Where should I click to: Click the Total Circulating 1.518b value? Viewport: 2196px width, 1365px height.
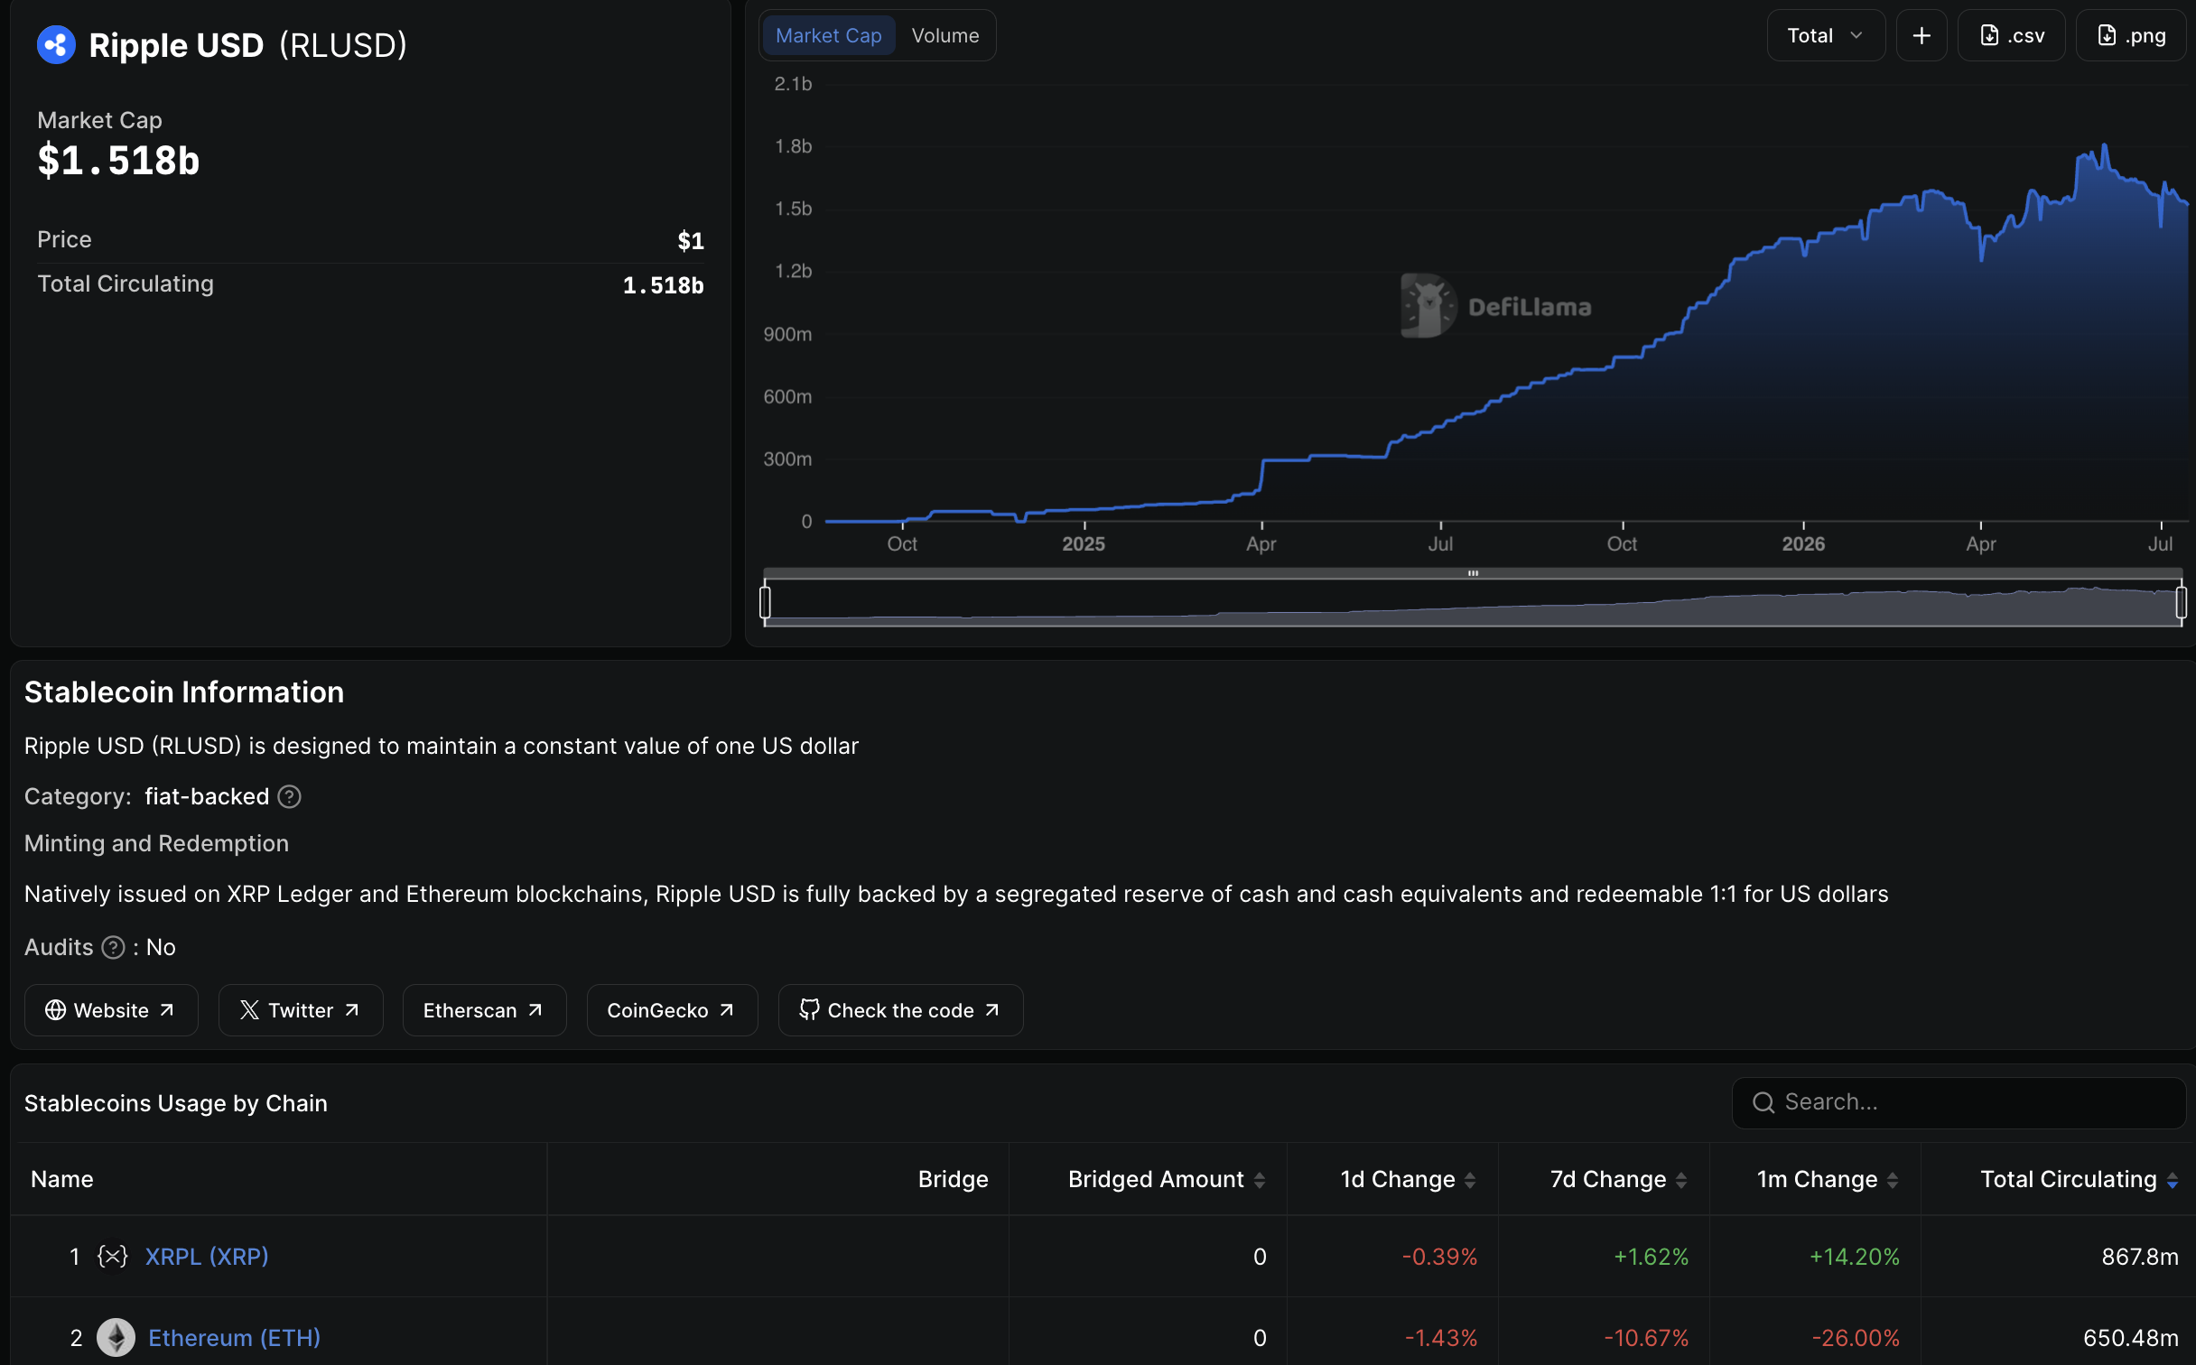663,285
